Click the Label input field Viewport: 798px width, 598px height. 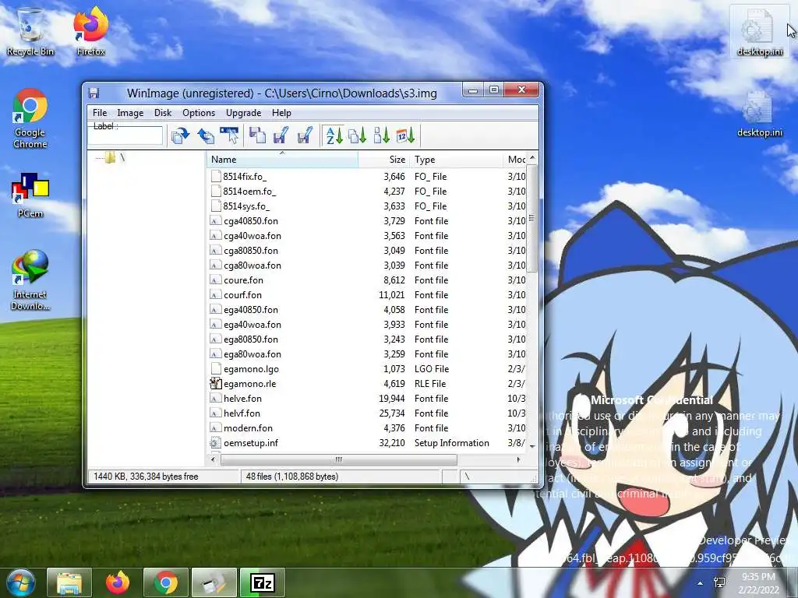pos(125,135)
